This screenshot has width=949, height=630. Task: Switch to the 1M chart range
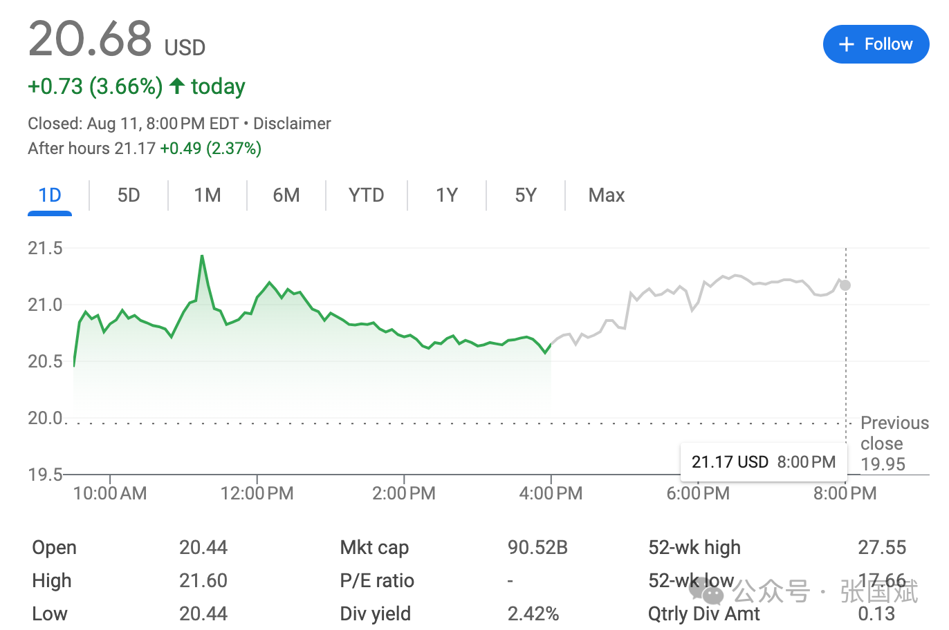208,195
